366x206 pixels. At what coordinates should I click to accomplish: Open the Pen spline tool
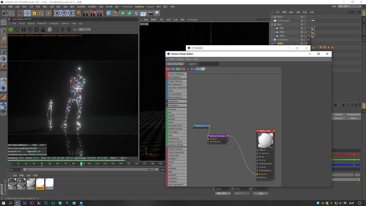tap(116, 13)
